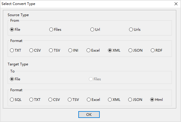The width and height of the screenshot is (181, 122).
Task: Close the Select Convert Type dialog
Action: click(x=176, y=4)
